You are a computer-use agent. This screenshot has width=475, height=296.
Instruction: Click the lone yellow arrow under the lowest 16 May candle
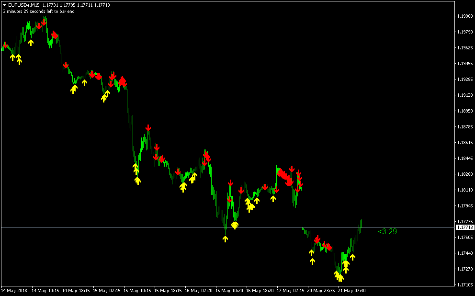point(226,239)
